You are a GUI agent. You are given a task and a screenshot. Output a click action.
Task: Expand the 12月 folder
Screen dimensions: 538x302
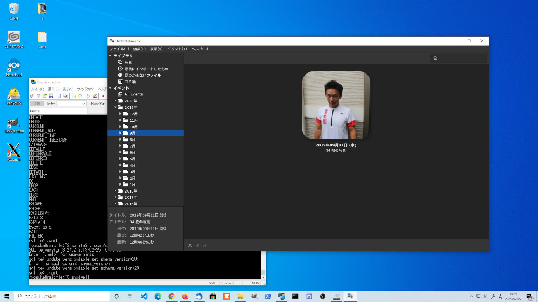tap(120, 114)
